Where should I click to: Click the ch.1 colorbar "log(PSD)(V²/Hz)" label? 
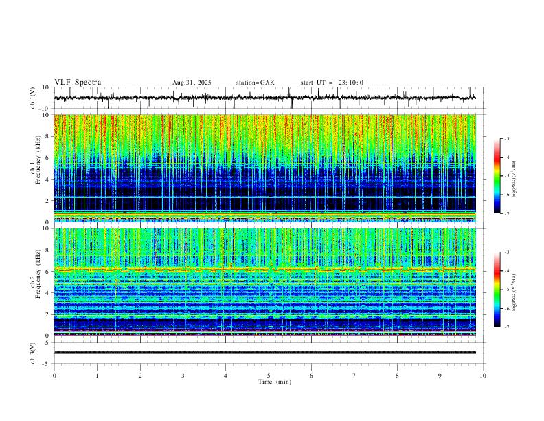tap(514, 180)
